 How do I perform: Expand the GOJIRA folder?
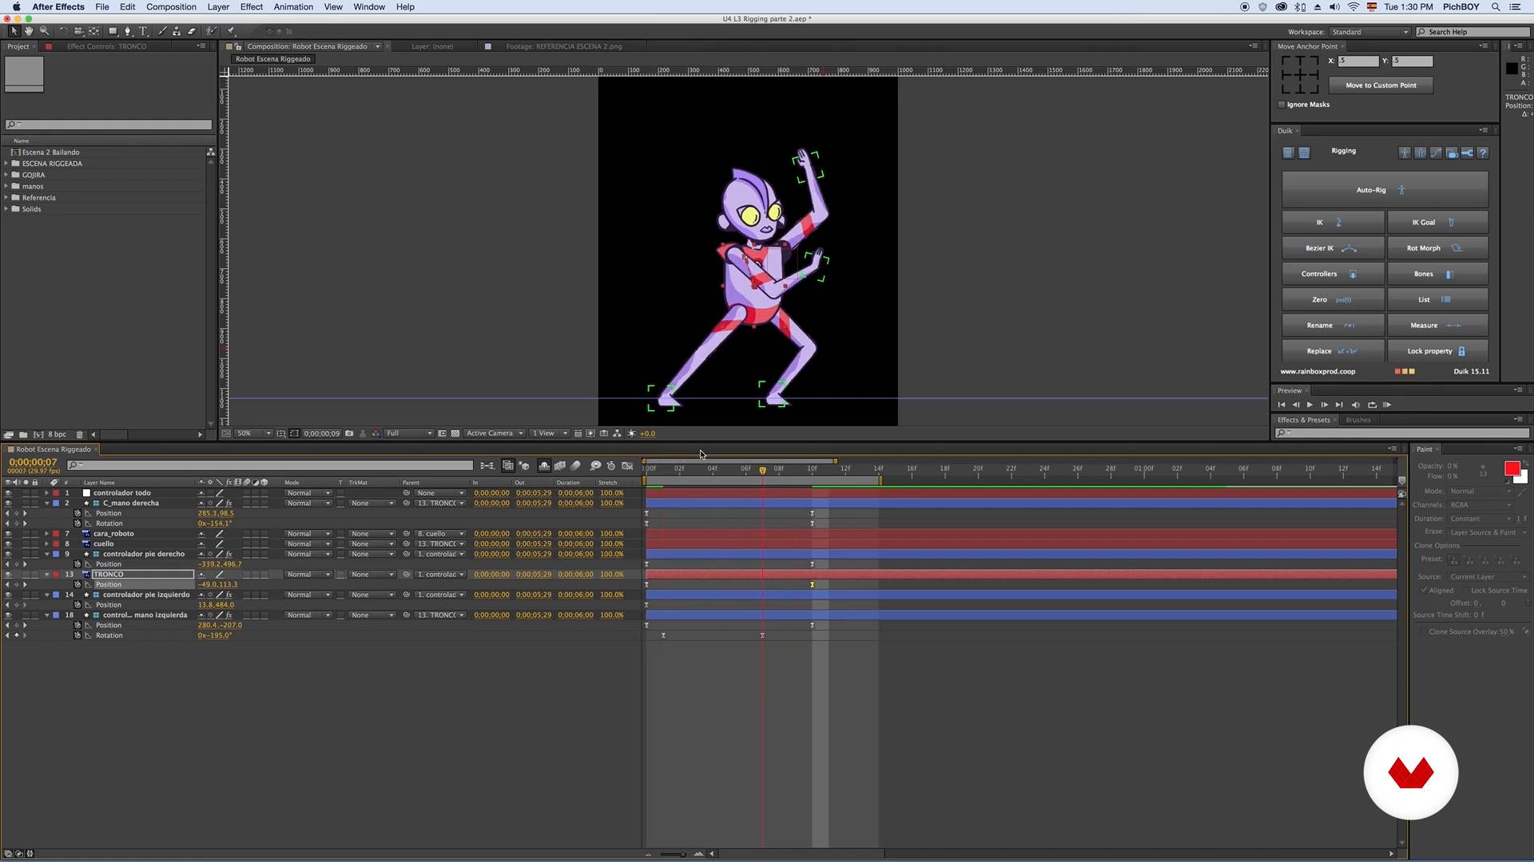pyautogui.click(x=6, y=175)
